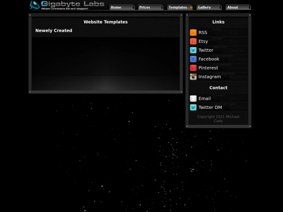Open the Pinterest text link
This screenshot has height=212, width=283.
click(x=208, y=68)
